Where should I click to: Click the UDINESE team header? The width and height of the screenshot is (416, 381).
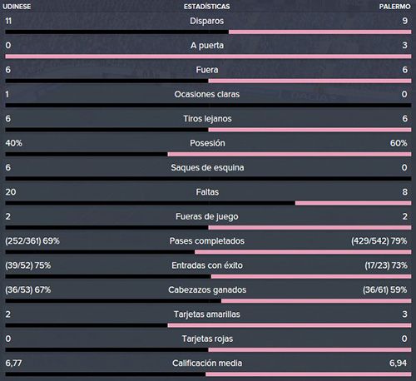coord(17,7)
